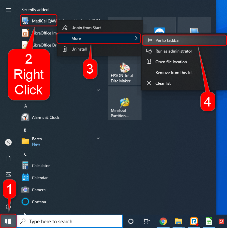Click Unpin from Start
227x228 pixels.
86,28
